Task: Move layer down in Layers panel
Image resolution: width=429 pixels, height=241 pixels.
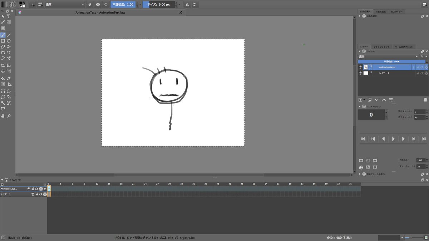Action: (x=376, y=100)
